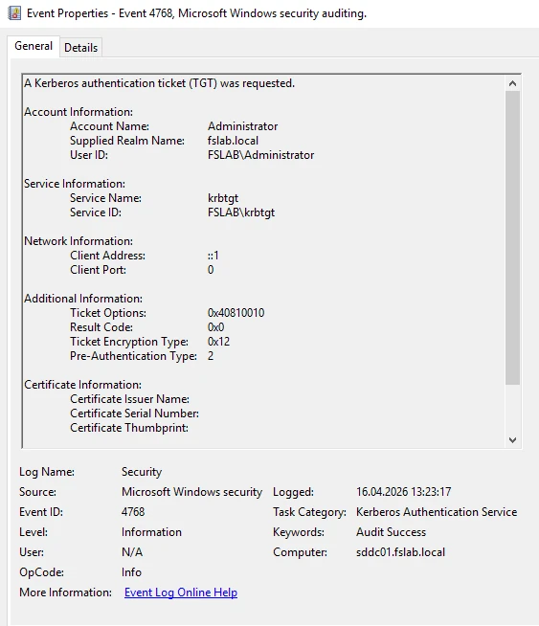Click the Computer name sddc01.fslab.local

pyautogui.click(x=400, y=552)
